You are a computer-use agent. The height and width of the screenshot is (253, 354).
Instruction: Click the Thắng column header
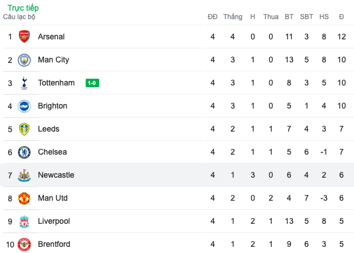coord(233,17)
